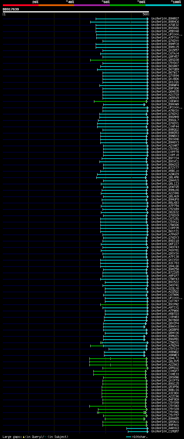Click the UniRef100_Q7XR94 label
The image size is (184, 439).
click(x=165, y=76)
